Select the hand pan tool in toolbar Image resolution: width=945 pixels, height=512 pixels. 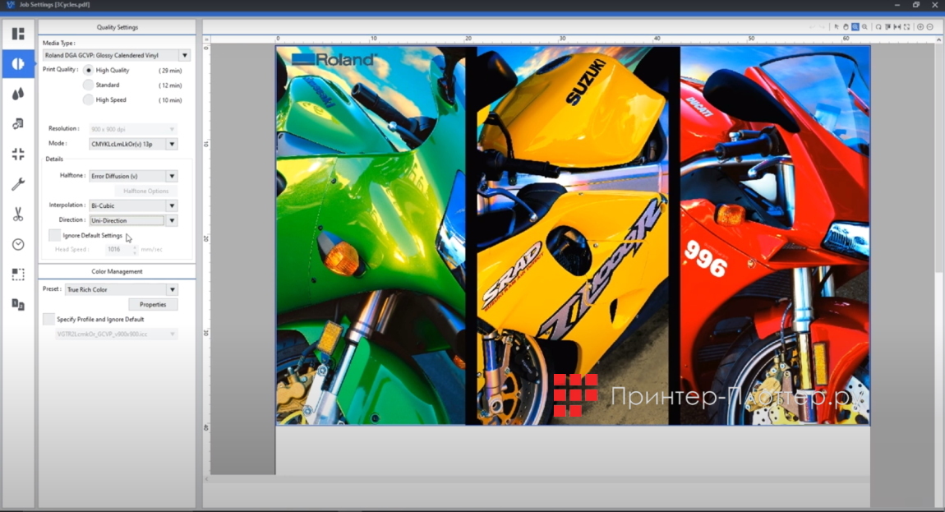846,27
